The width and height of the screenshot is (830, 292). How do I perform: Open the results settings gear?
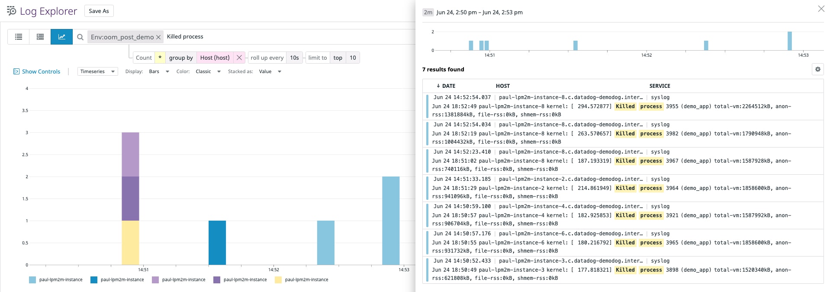click(817, 69)
